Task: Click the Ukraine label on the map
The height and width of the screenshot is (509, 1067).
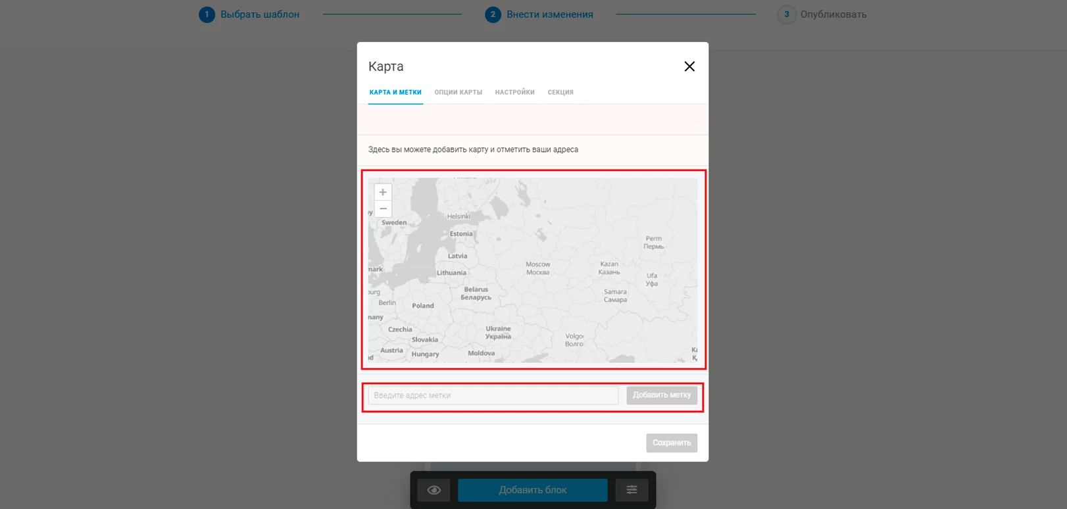Action: tap(498, 333)
